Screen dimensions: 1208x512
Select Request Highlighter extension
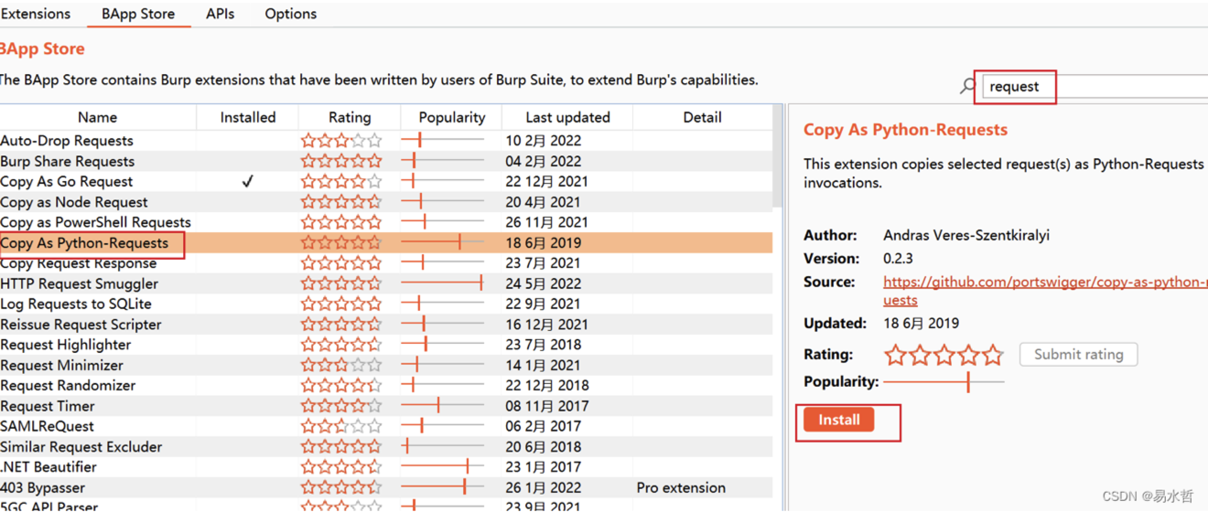pos(386,345)
